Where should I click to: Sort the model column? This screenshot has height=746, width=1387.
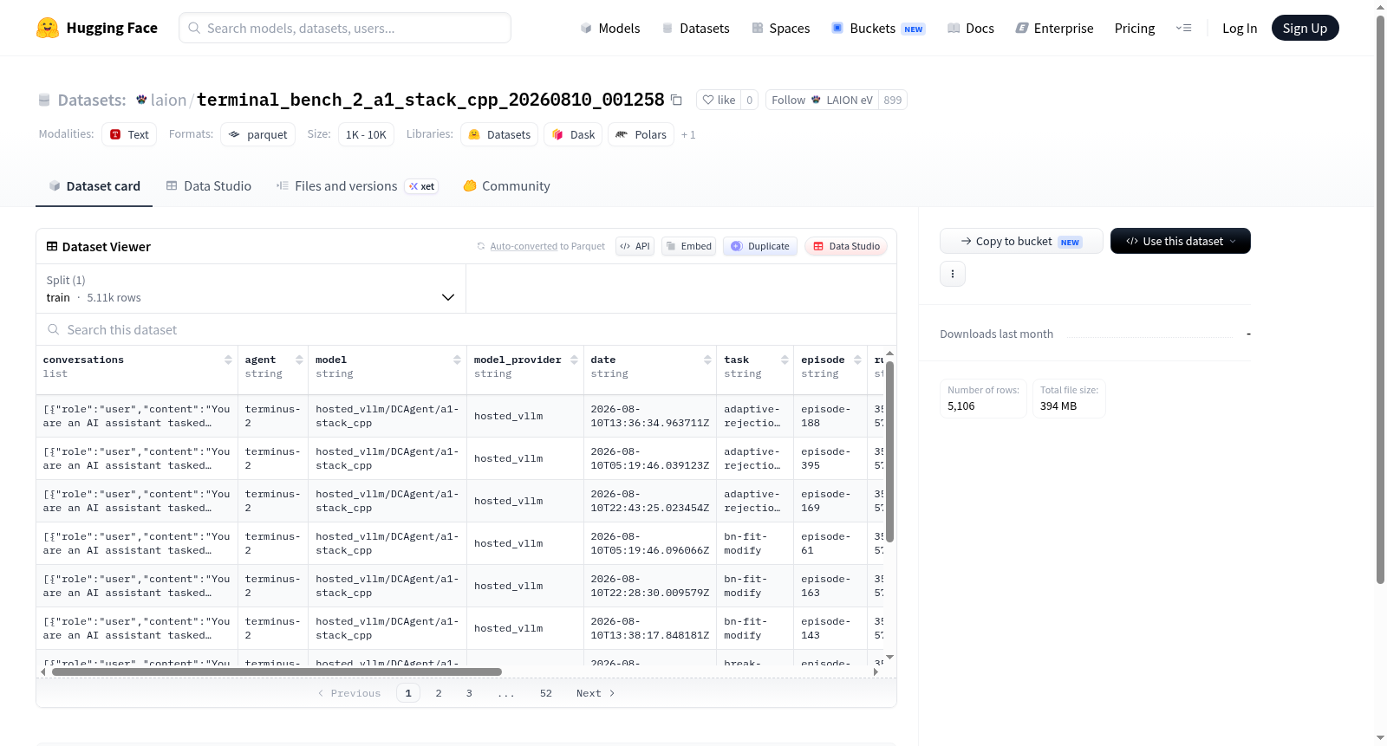[457, 360]
